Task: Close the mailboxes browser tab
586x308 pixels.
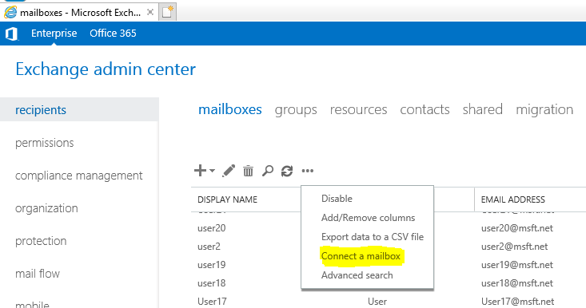Action: click(150, 12)
